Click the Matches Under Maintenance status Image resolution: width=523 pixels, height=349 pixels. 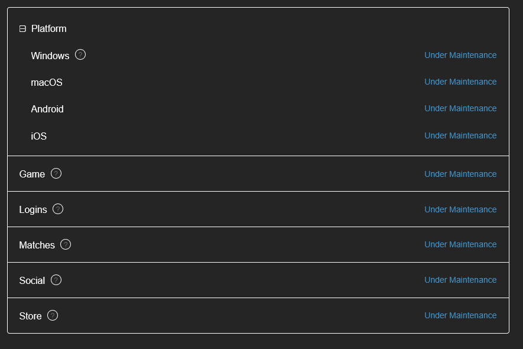[x=460, y=244]
